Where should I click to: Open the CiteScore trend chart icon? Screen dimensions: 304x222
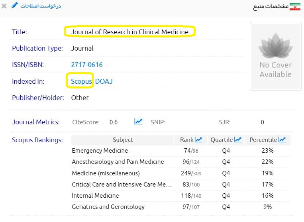(x=138, y=122)
